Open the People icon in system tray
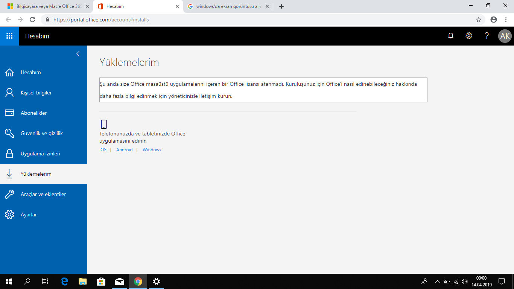Viewport: 514px width, 289px height. point(424,281)
